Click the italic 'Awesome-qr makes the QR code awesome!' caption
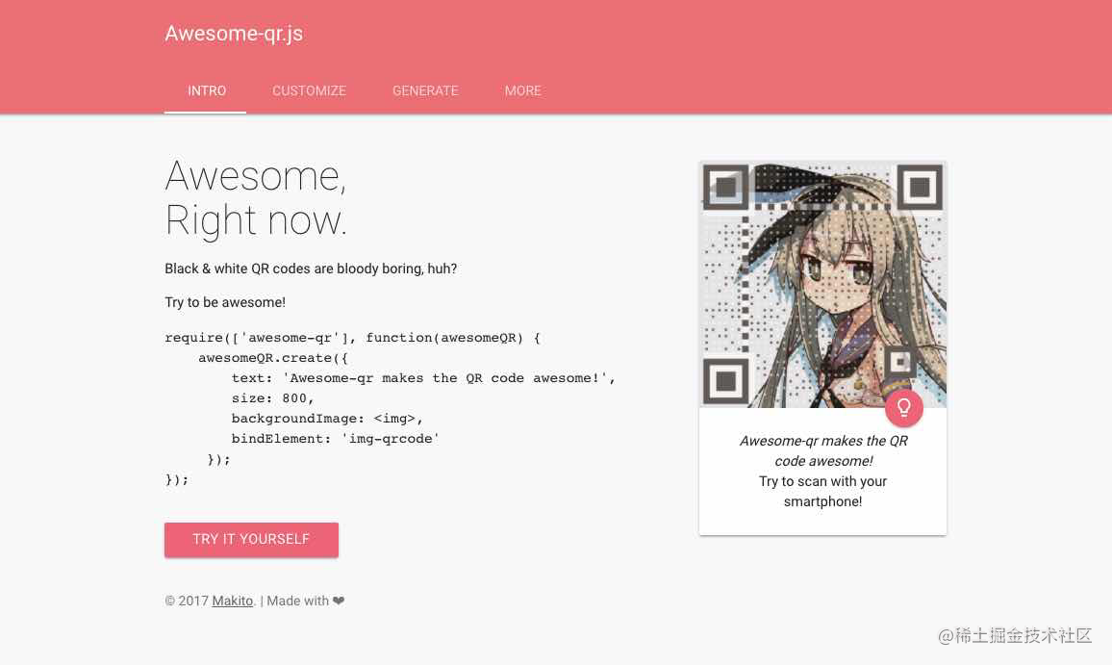The image size is (1112, 665). tap(823, 450)
